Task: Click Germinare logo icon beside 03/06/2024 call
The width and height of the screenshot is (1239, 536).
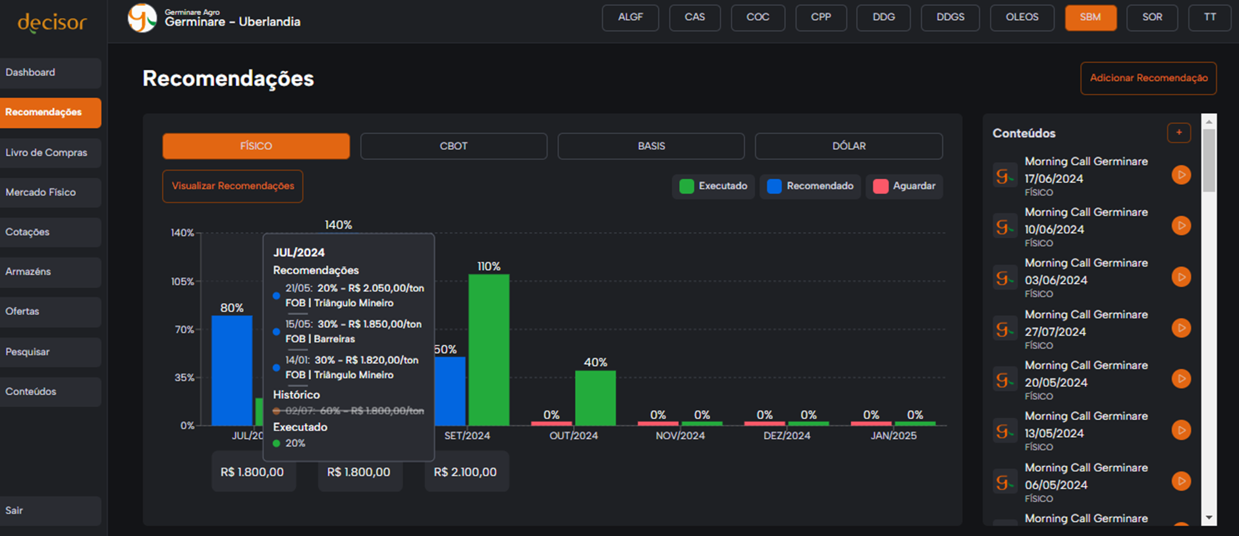Action: click(x=1005, y=278)
